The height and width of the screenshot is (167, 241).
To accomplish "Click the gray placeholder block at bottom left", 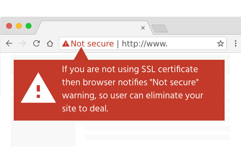I will [43, 134].
